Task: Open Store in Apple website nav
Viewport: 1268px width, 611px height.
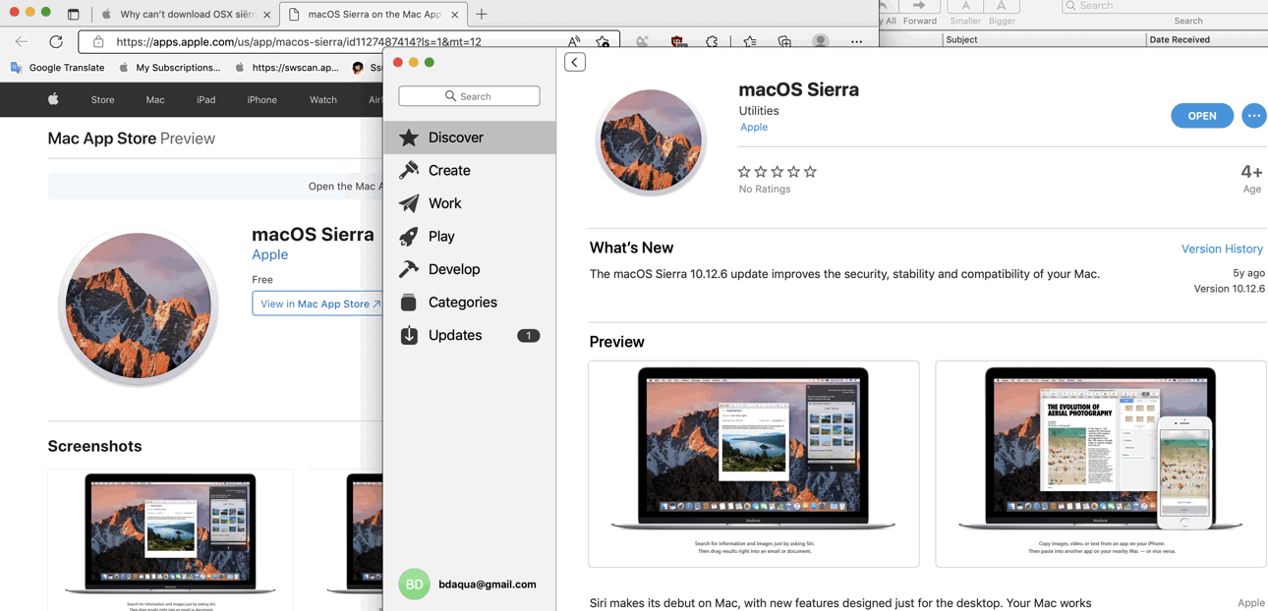Action: [102, 100]
